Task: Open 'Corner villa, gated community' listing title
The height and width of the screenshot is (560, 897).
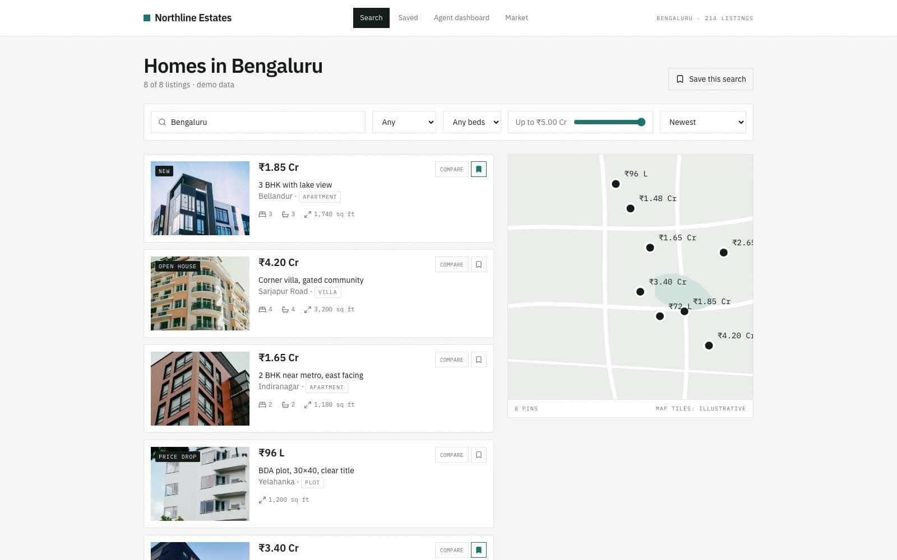Action: click(x=311, y=280)
